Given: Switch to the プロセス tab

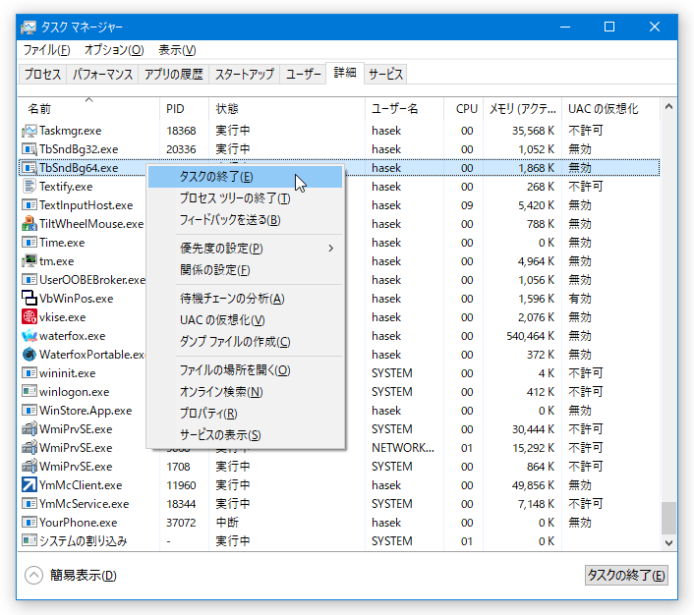Looking at the screenshot, I should point(42,74).
